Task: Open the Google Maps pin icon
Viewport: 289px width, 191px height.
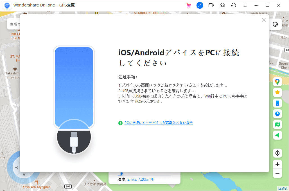Action: click(277, 81)
